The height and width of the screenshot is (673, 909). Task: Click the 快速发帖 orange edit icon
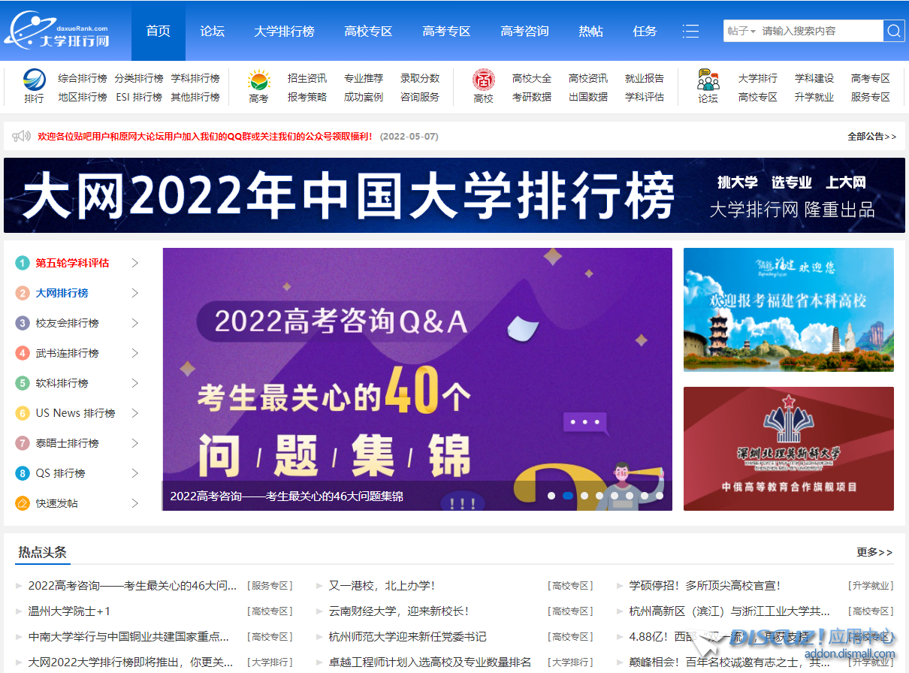(x=23, y=503)
